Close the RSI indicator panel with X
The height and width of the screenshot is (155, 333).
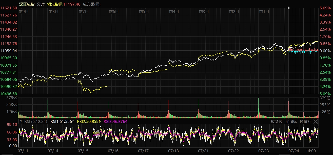point(315,122)
